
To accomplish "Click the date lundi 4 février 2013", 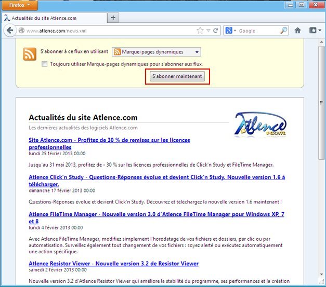I will 56,228.
